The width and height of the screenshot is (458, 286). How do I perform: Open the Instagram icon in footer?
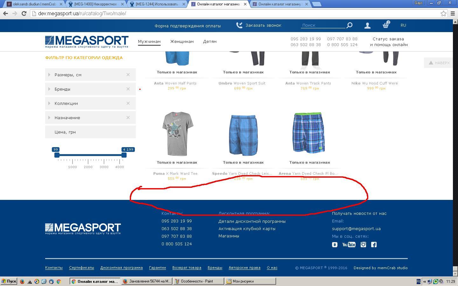[x=363, y=244]
